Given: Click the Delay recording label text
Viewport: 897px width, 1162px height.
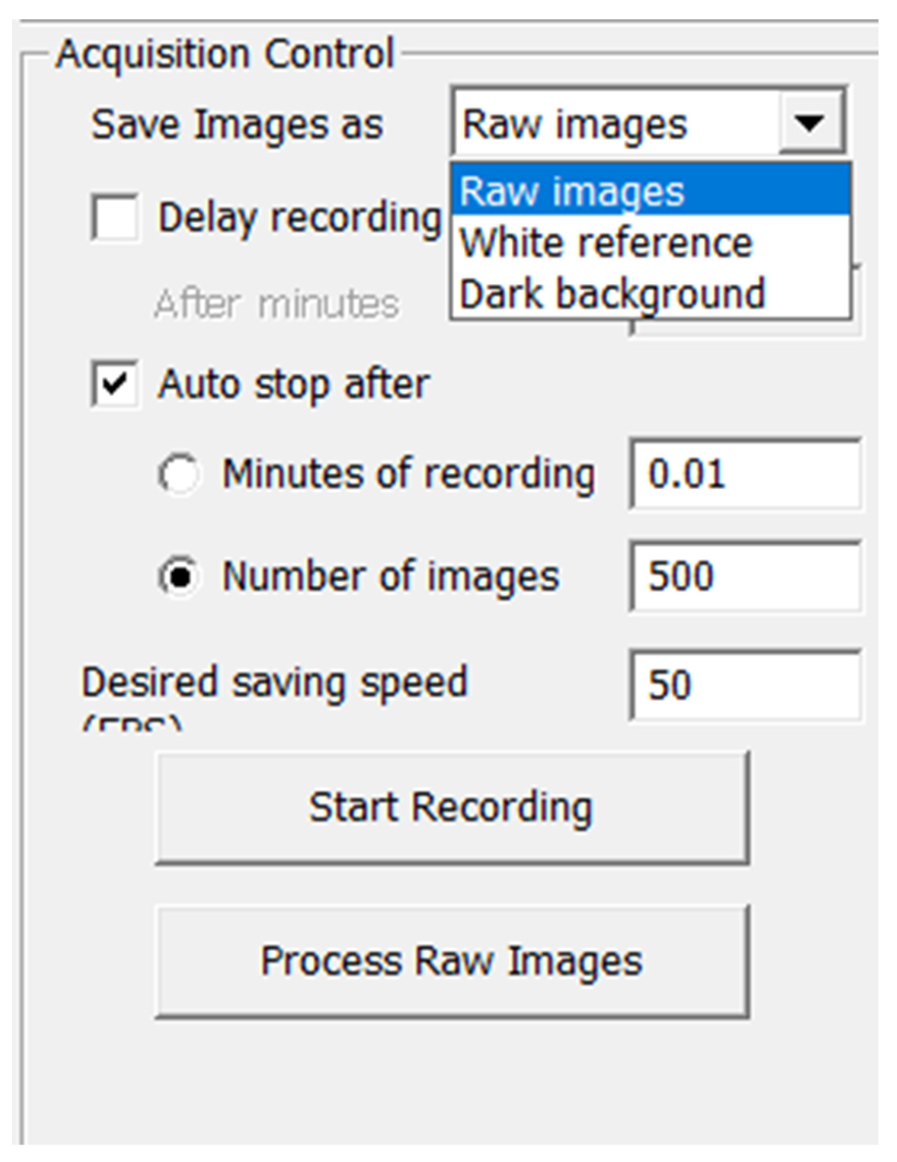Looking at the screenshot, I should (299, 218).
